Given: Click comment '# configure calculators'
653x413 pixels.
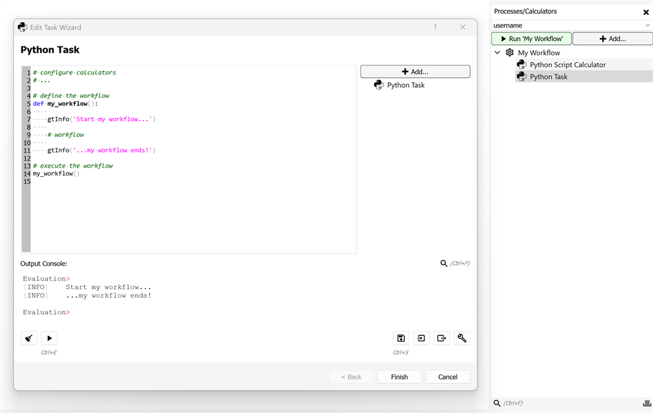Looking at the screenshot, I should coord(74,72).
